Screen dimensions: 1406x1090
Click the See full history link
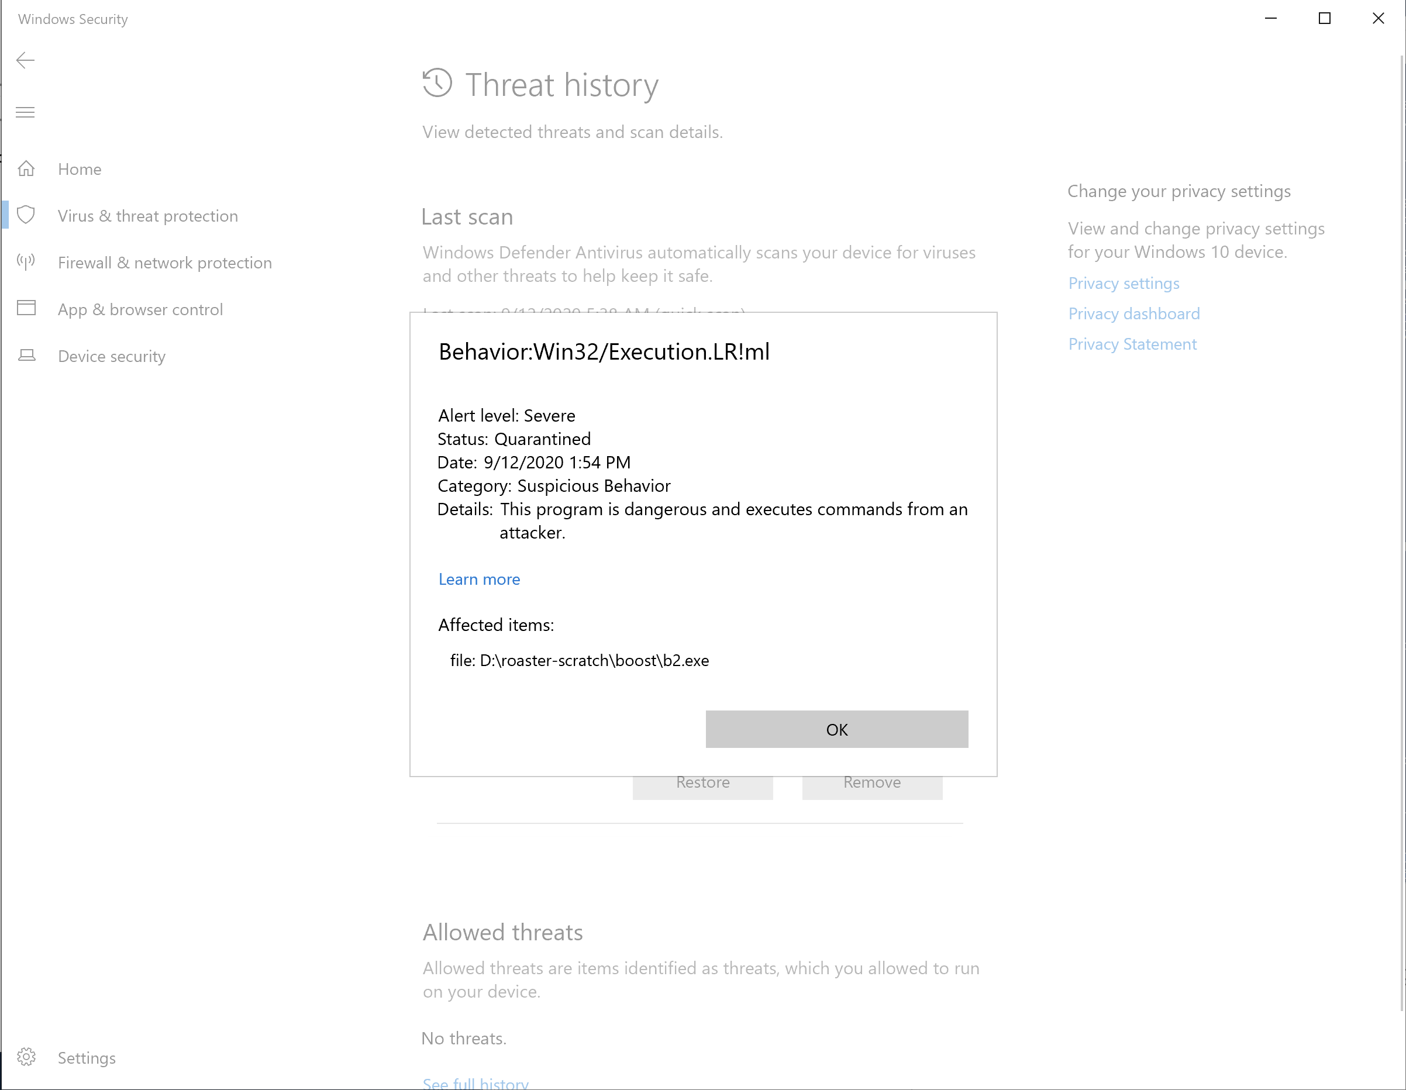(x=475, y=1083)
